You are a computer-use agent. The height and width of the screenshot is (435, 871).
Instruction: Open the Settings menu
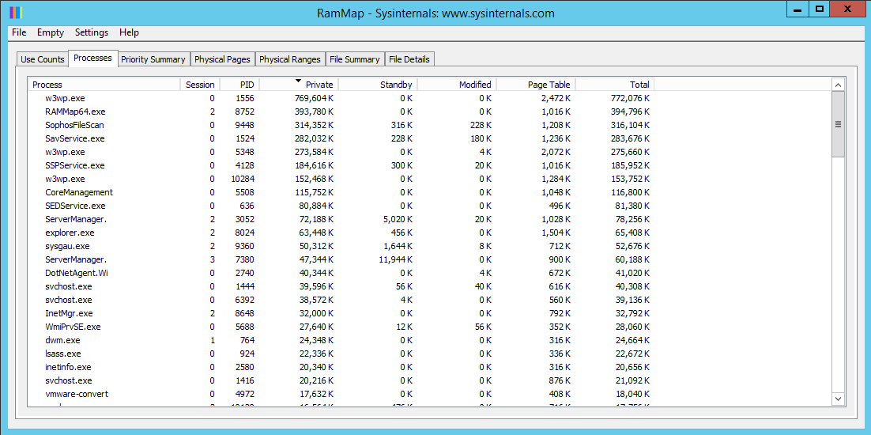point(92,32)
